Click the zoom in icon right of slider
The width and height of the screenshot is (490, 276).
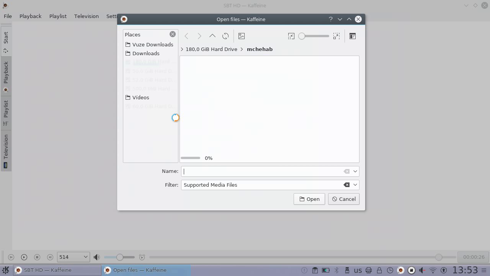(x=336, y=36)
